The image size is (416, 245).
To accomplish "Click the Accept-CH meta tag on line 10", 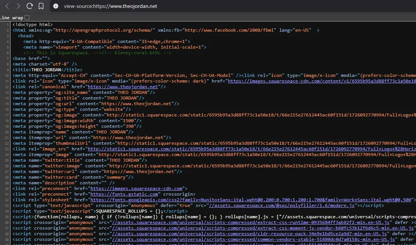I will click(127, 75).
